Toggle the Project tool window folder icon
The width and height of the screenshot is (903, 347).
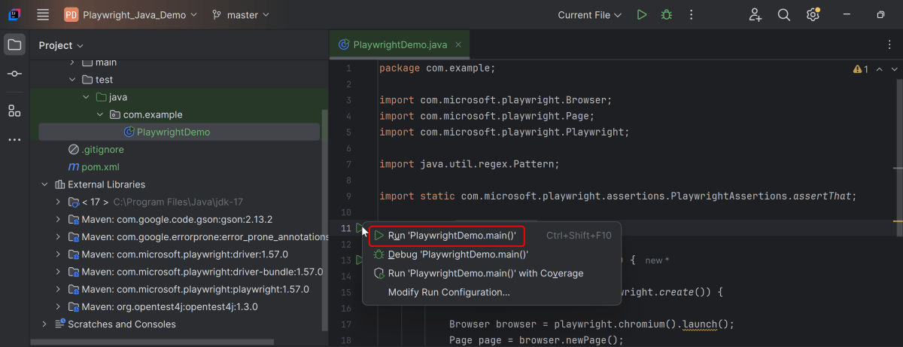(14, 45)
